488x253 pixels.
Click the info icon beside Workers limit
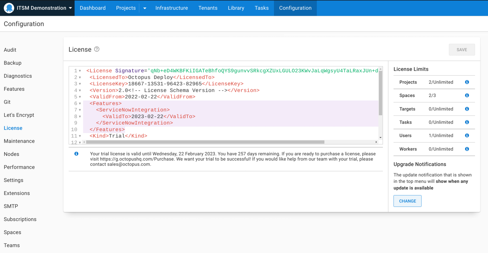coord(467,149)
